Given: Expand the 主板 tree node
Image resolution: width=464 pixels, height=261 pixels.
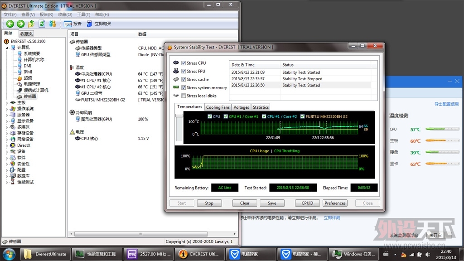Looking at the screenshot, I should pyautogui.click(x=7, y=103).
